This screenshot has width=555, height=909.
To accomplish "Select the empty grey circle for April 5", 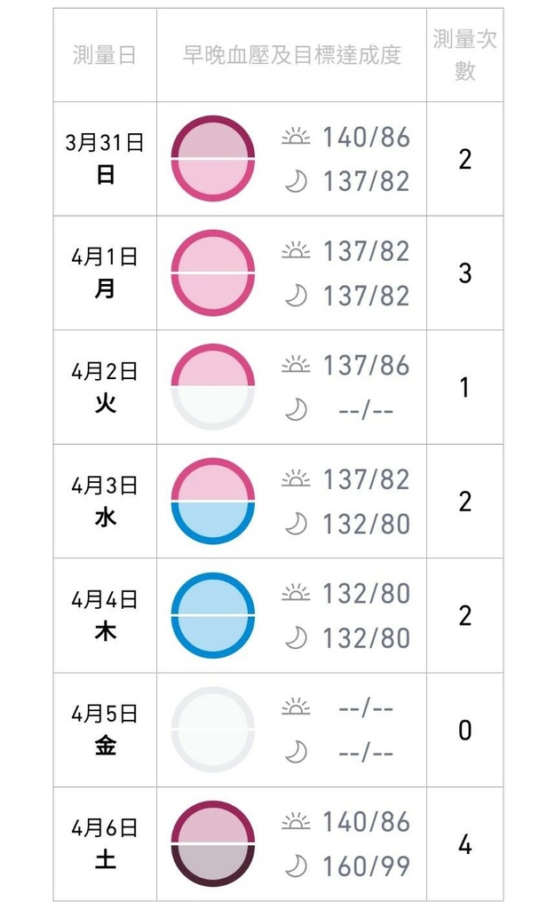I will [212, 730].
